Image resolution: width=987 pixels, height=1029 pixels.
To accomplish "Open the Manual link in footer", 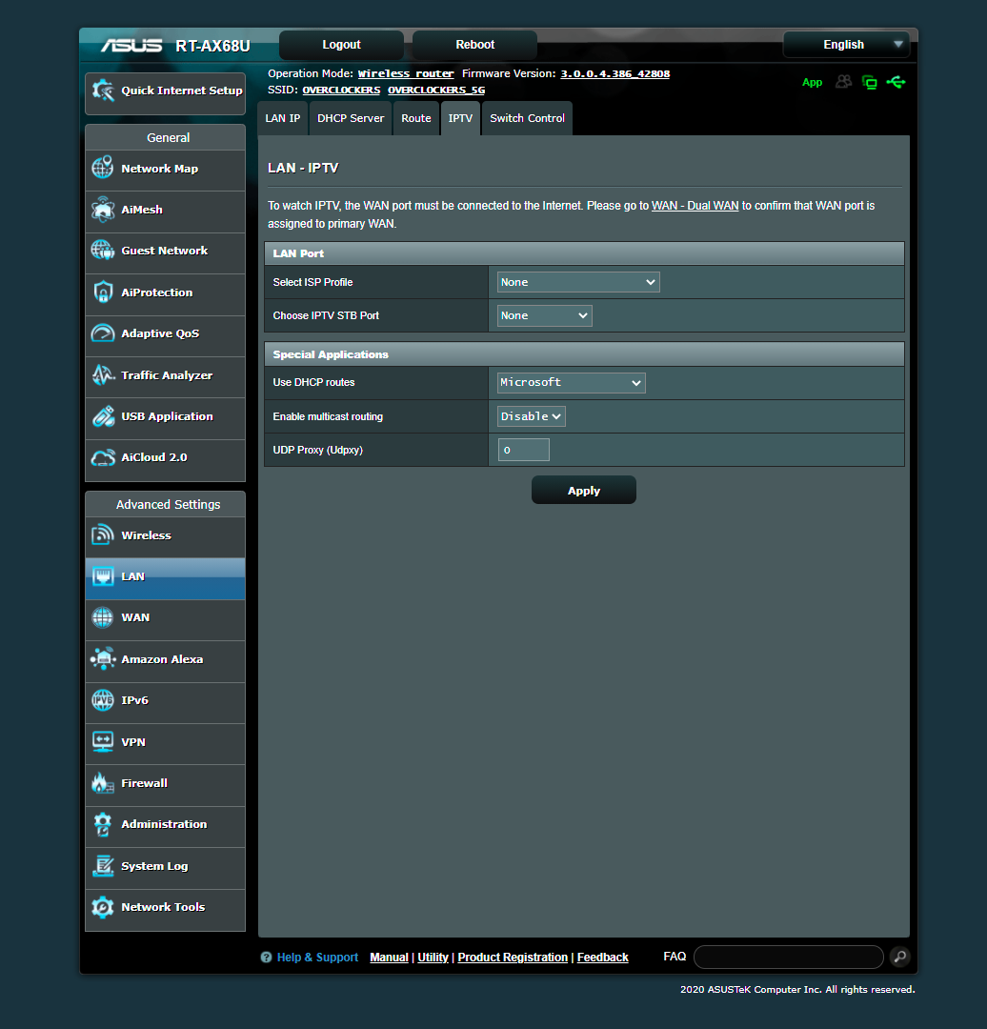I will click(389, 958).
